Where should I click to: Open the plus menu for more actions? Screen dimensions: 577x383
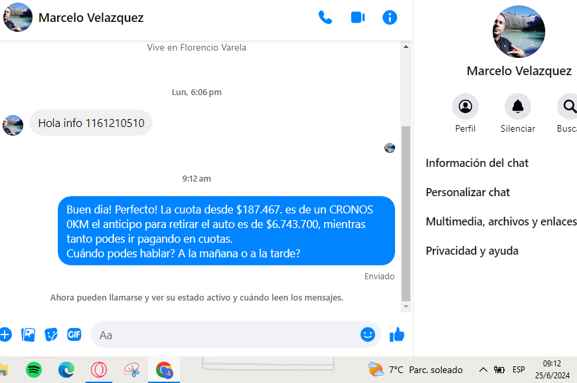point(5,334)
